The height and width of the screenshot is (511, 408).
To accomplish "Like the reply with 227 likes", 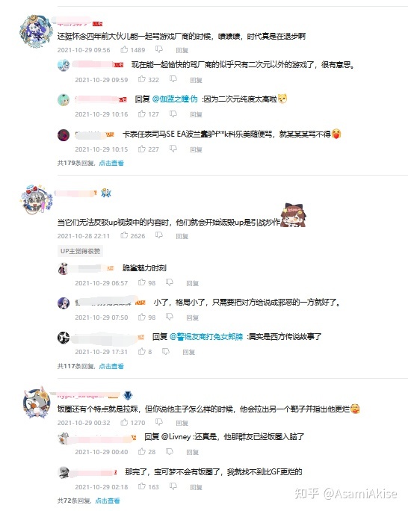I will tap(142, 149).
